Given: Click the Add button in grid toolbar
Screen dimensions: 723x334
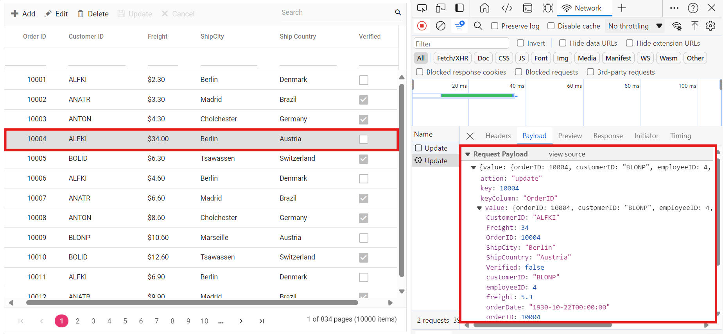Looking at the screenshot, I should 23,14.
